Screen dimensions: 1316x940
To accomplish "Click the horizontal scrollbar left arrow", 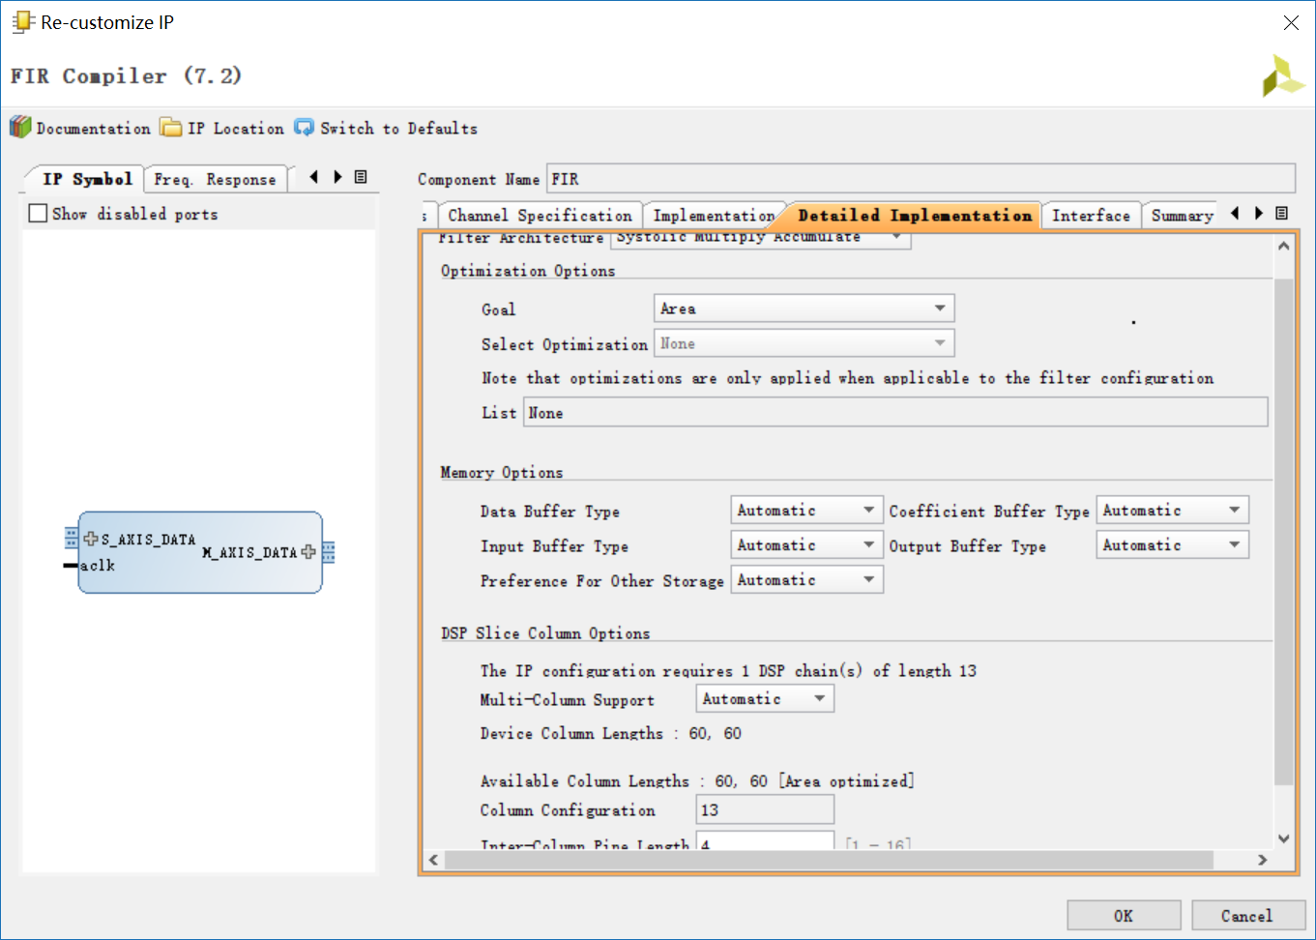I will (433, 860).
